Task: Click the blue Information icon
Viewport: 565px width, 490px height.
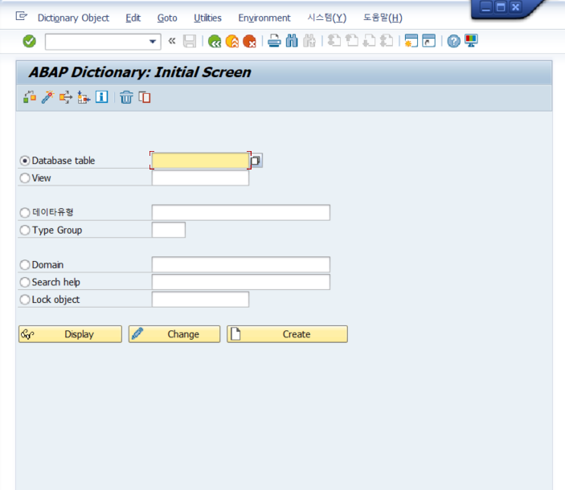Action: 101,97
